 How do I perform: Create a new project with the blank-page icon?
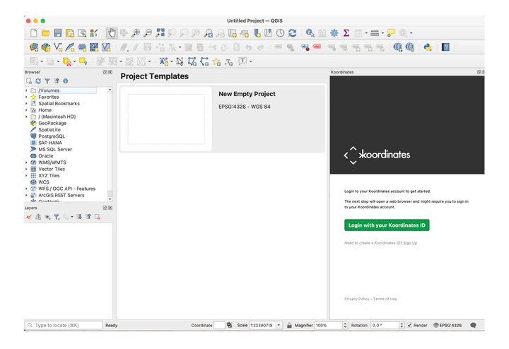33,32
